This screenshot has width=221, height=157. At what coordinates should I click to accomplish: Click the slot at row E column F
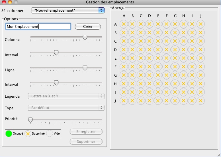pyautogui.click(x=166, y=58)
